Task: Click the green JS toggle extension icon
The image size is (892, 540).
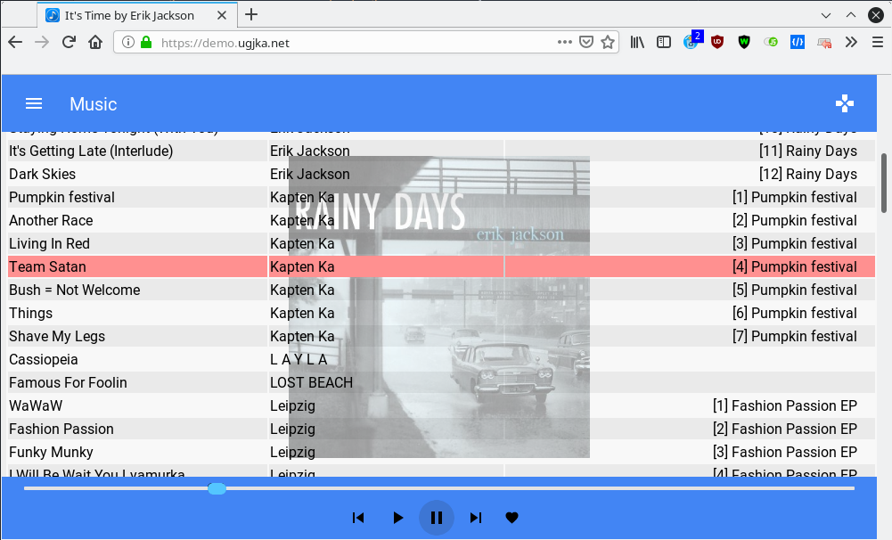Action: 771,42
